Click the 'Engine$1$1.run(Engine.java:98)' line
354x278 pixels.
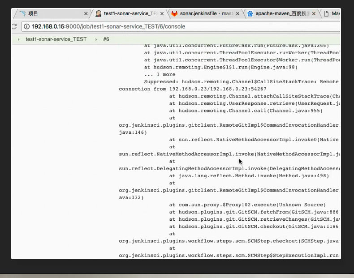click(221, 67)
